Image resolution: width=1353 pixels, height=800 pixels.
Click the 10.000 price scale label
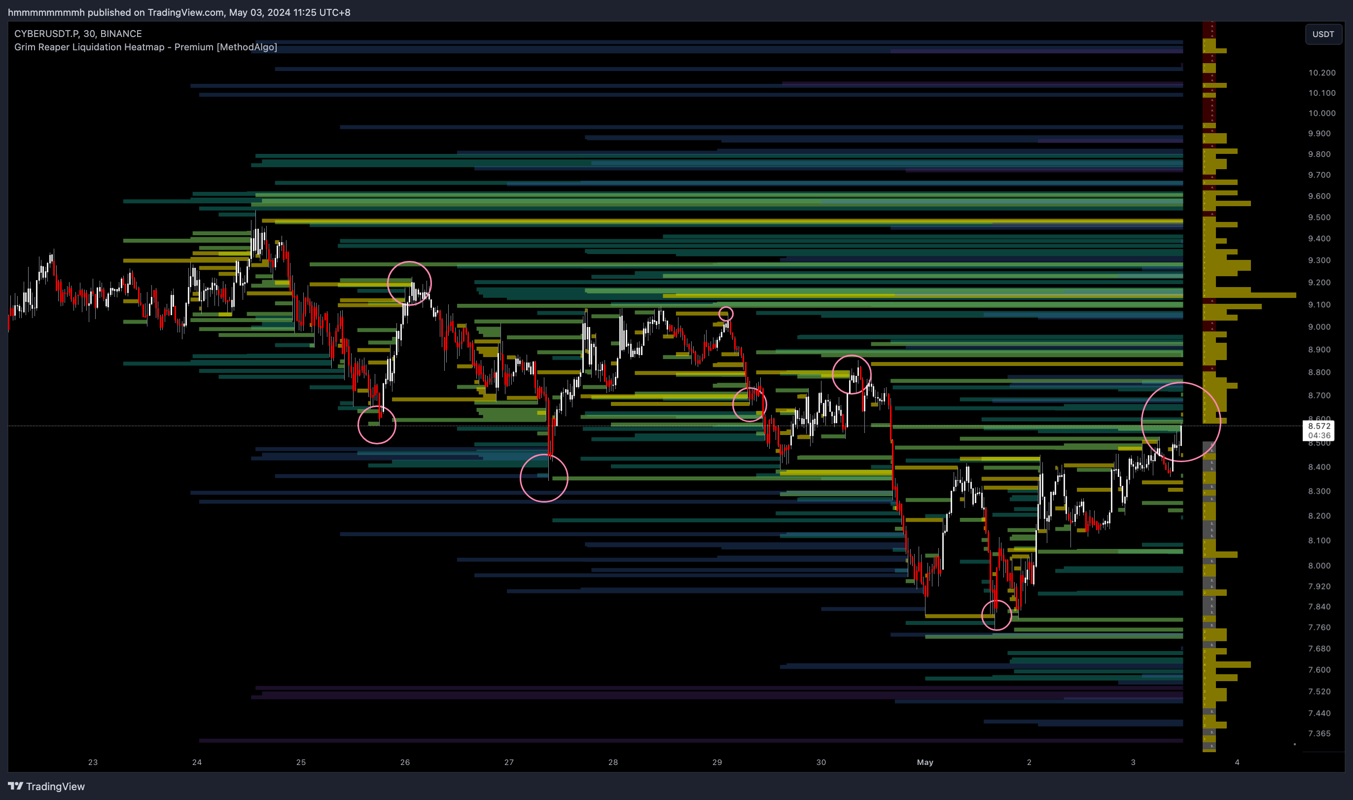(x=1321, y=113)
